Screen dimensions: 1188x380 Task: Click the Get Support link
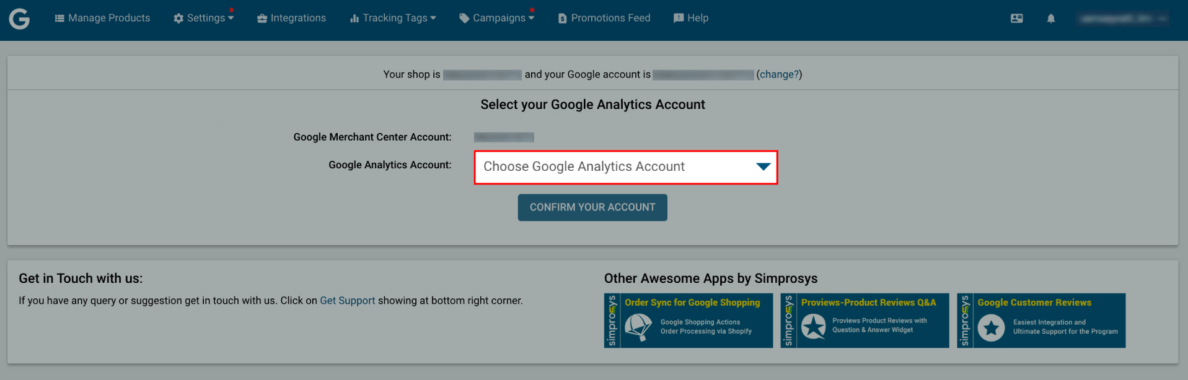[348, 301]
